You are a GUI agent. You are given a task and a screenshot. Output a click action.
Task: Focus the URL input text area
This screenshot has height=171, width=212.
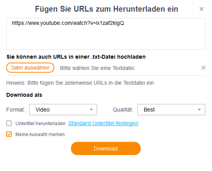(x=106, y=34)
